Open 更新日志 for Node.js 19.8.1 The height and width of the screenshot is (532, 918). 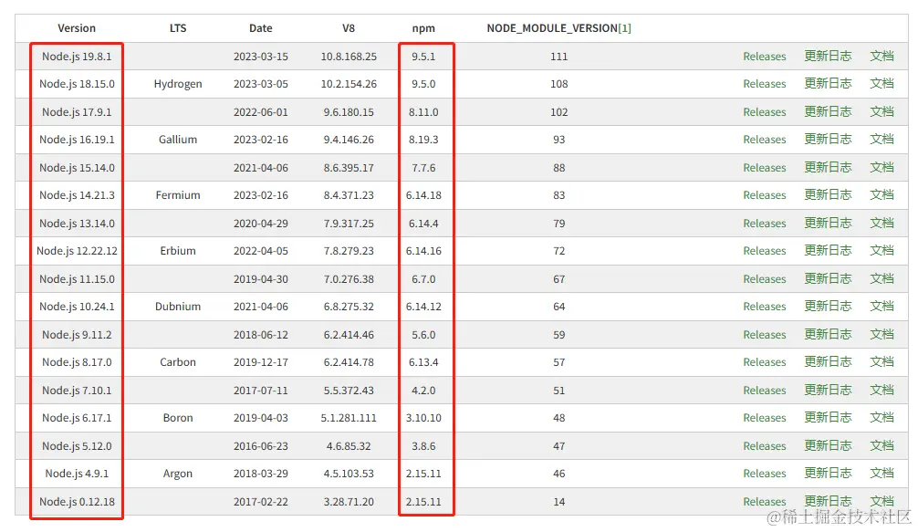point(828,57)
